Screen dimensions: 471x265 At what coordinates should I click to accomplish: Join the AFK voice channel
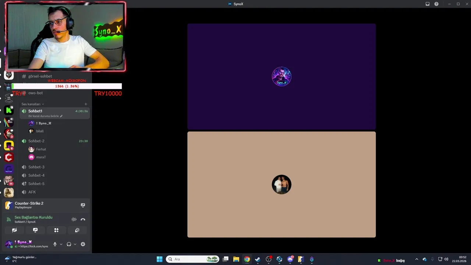(55, 192)
